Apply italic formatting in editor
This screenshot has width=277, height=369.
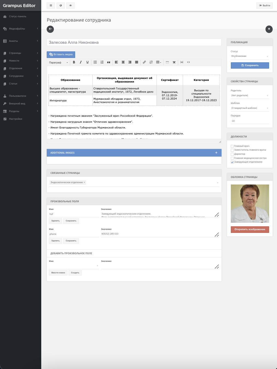81,62
